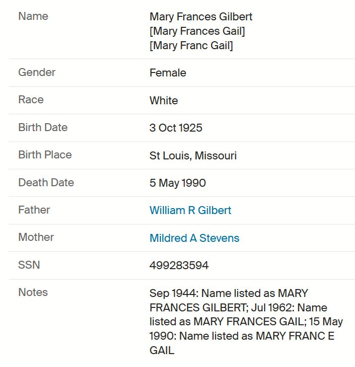Image resolution: width=355 pixels, height=367 pixels.
Task: Click the birth place St Louis, Missouri
Action: coord(193,155)
